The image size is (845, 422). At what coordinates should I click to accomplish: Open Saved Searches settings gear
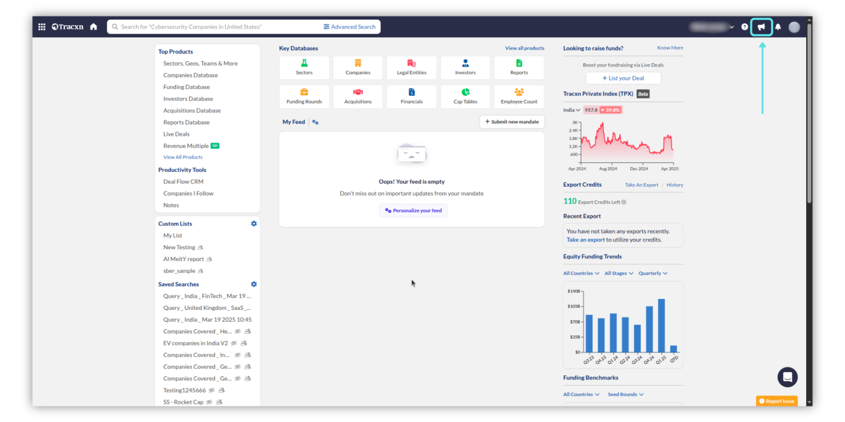click(254, 284)
